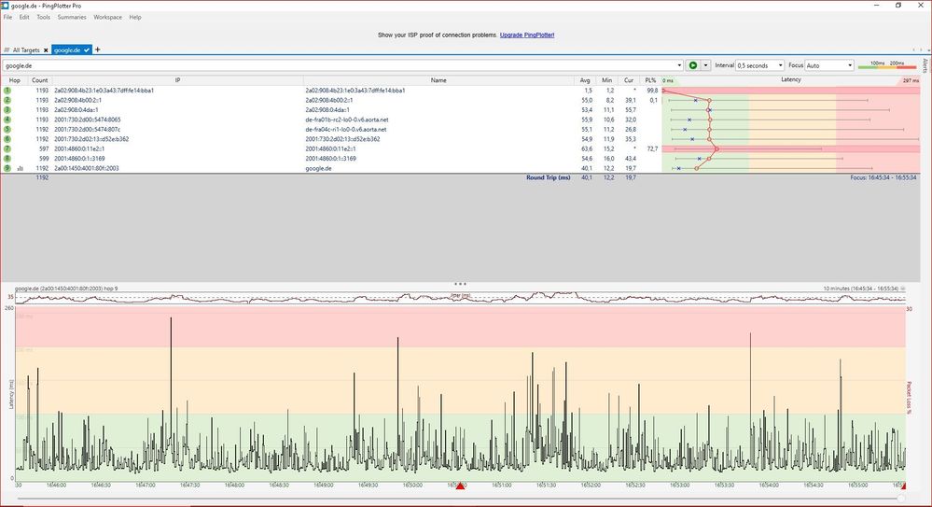The image size is (932, 507).
Task: Click the All Targets list icon
Action: pyautogui.click(x=7, y=49)
